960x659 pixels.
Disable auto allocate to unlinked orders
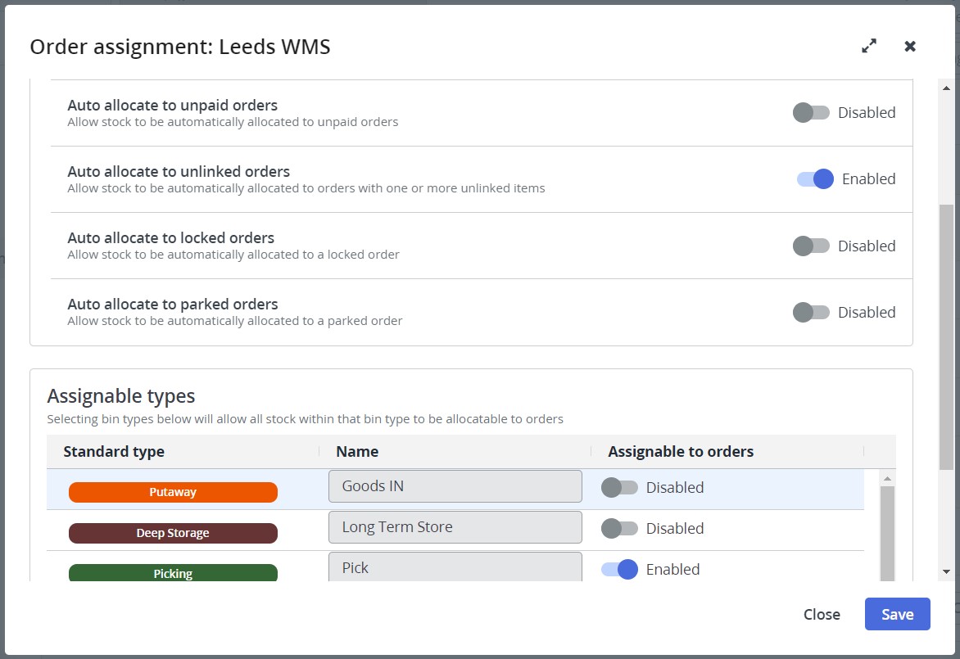click(815, 179)
